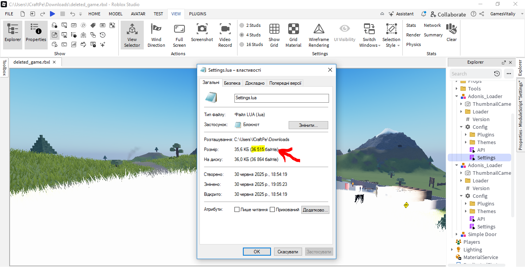Check the 'Прихований' checkbox
Viewport: 525px width, 279px height.
(x=272, y=210)
